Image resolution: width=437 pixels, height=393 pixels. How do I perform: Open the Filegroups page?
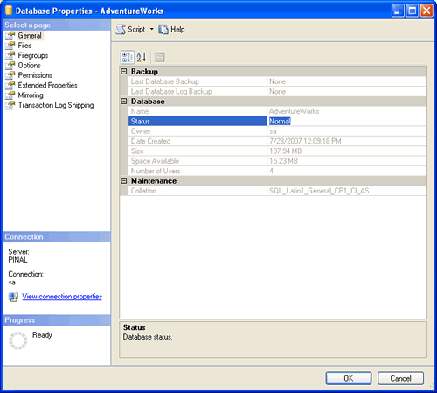point(33,55)
